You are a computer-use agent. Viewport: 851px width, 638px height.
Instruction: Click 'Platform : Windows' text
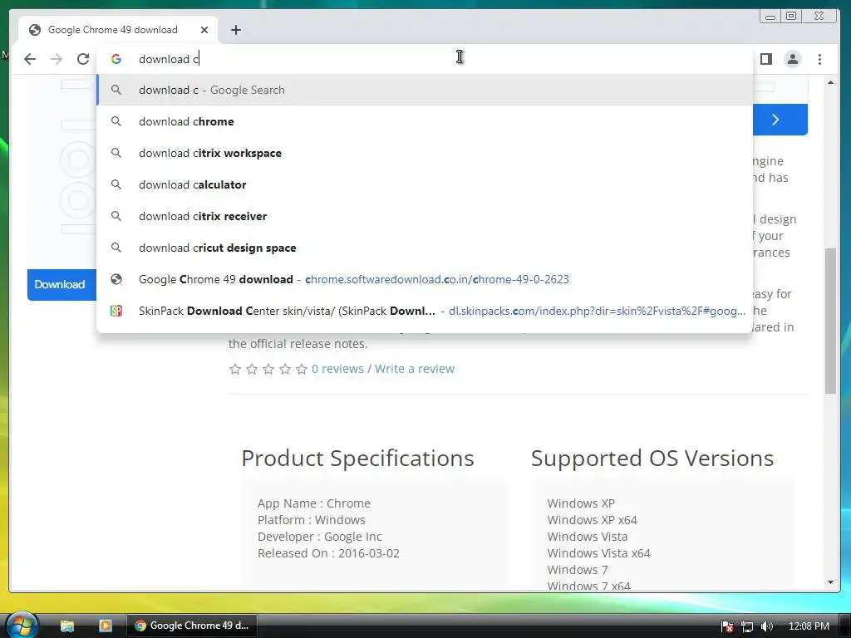coord(312,520)
